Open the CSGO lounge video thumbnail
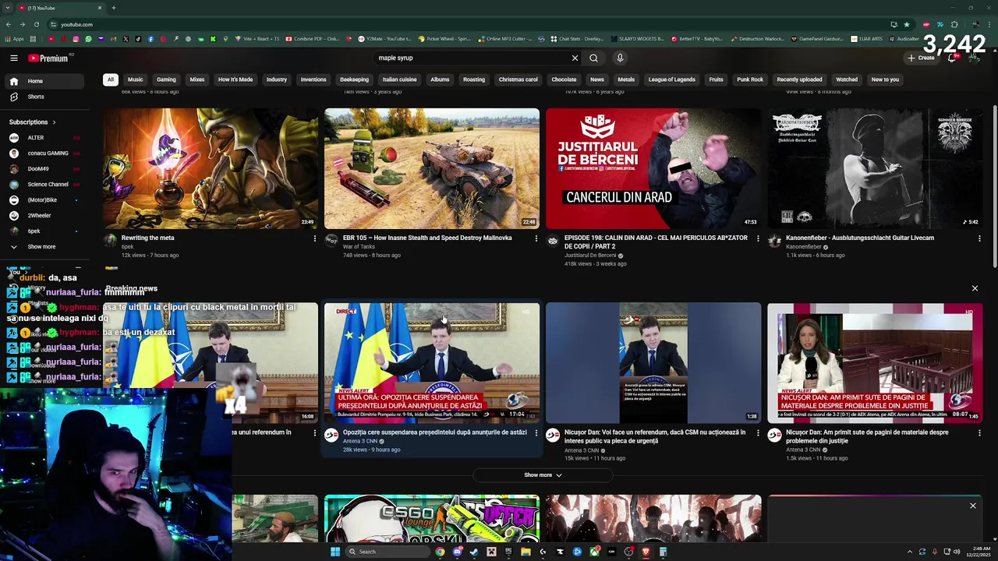998x561 pixels. point(432,518)
